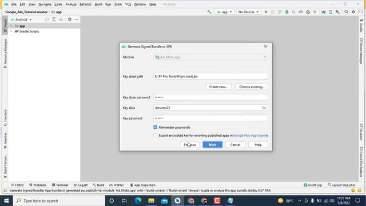Open the Event Log tab
366x206 pixels.
pyautogui.click(x=313, y=185)
